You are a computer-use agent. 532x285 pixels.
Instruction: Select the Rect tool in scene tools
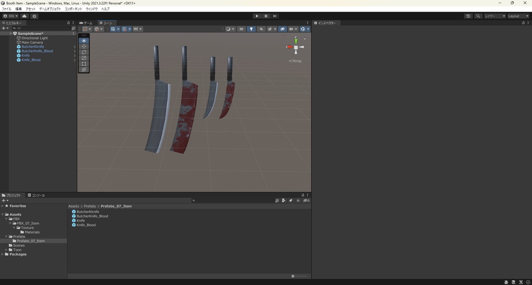(x=84, y=64)
